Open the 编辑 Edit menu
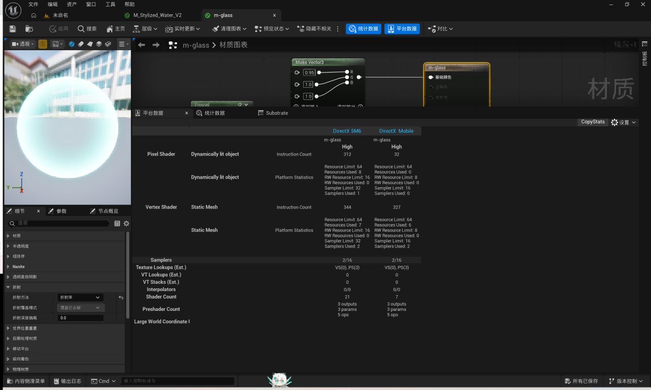This screenshot has height=390, width=651. click(x=53, y=4)
